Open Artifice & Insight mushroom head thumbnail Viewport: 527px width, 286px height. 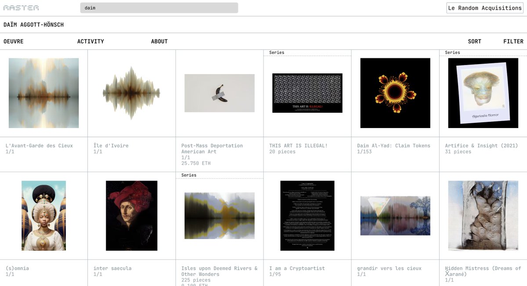[483, 93]
